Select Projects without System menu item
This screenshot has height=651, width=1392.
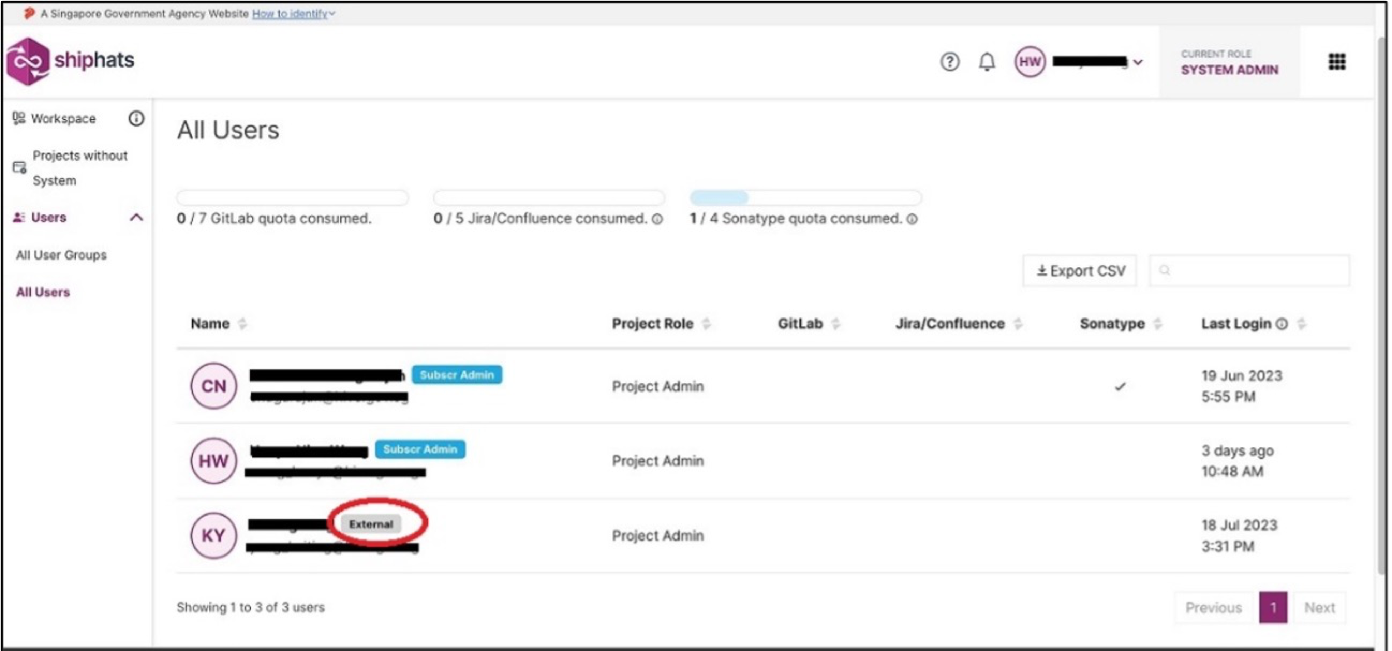[x=79, y=168]
